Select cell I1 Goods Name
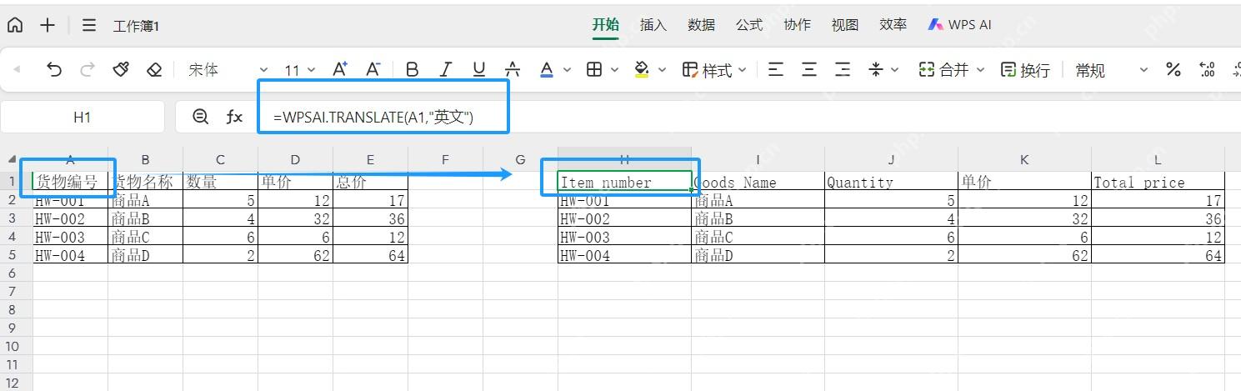This screenshot has height=391, width=1241. click(758, 181)
